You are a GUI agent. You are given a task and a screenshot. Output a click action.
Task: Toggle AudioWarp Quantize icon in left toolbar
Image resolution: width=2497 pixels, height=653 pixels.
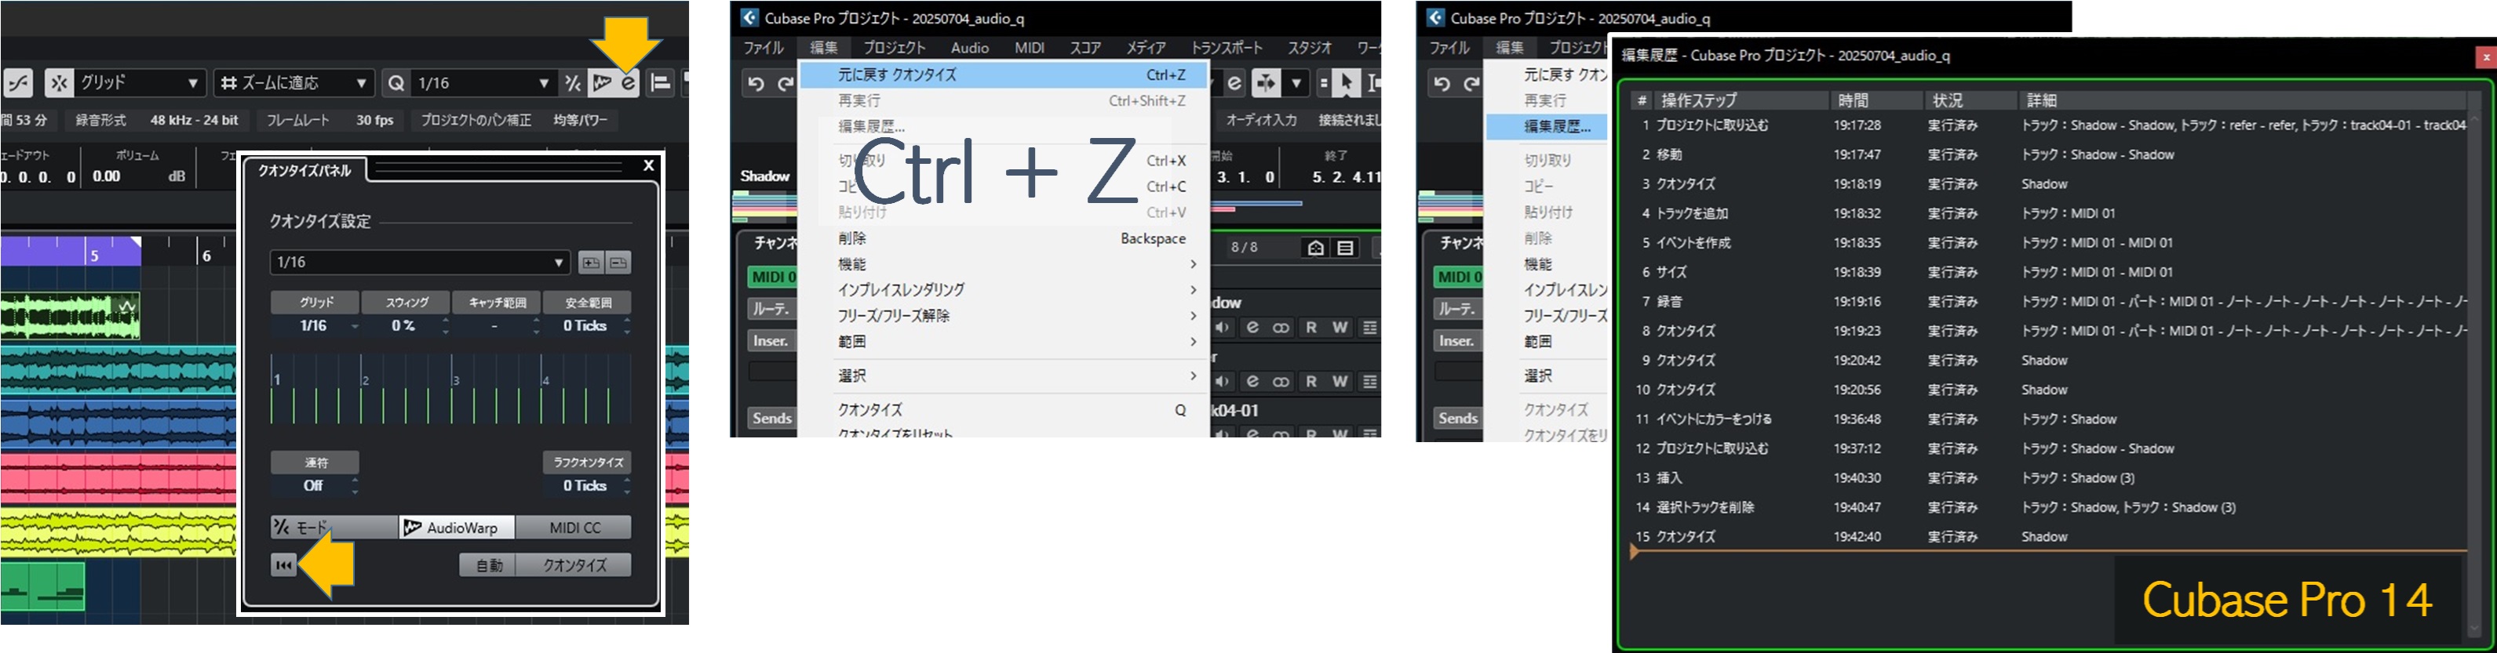pyautogui.click(x=602, y=83)
